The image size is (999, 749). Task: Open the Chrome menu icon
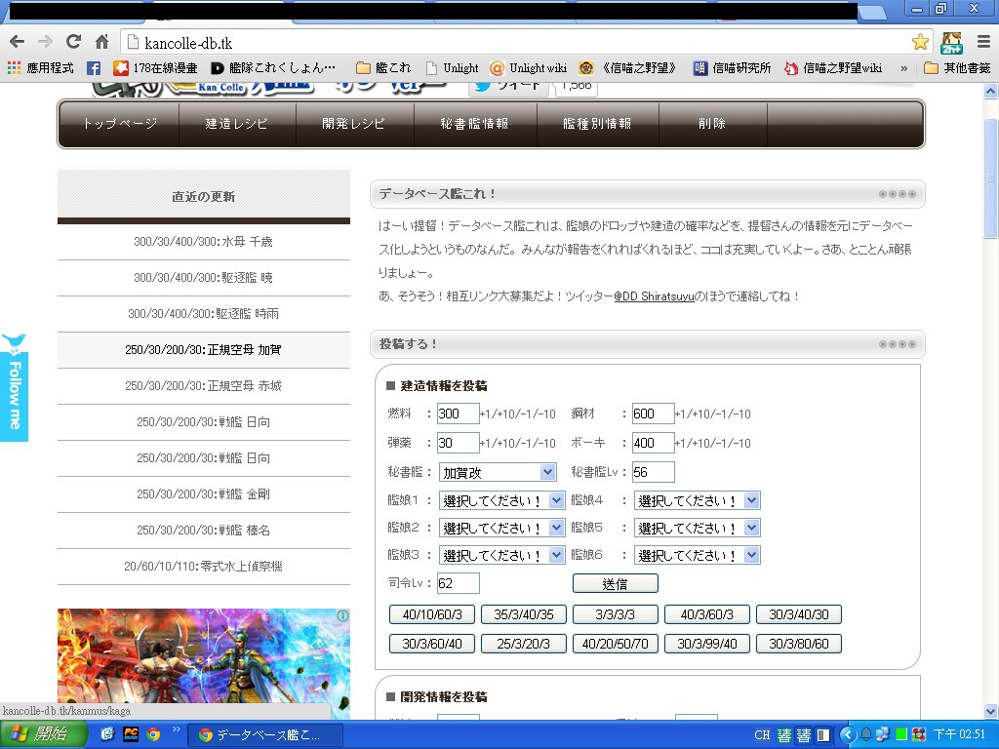[x=982, y=42]
